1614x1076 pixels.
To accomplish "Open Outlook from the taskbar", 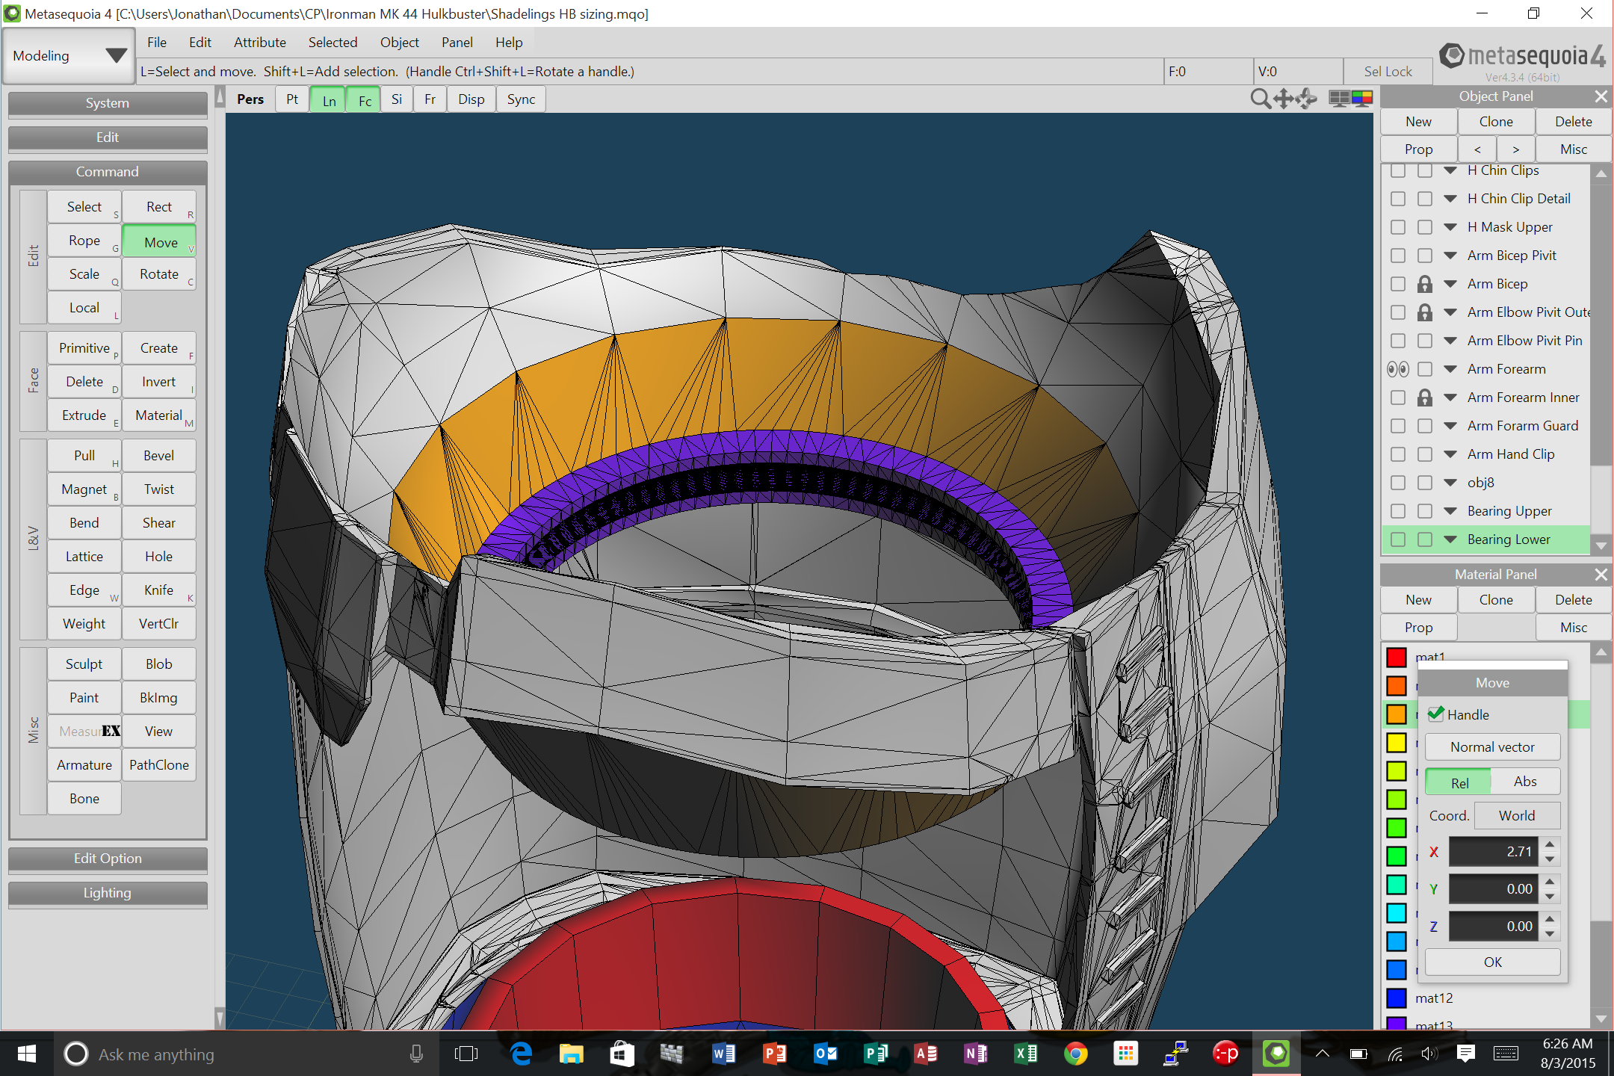I will (x=825, y=1054).
